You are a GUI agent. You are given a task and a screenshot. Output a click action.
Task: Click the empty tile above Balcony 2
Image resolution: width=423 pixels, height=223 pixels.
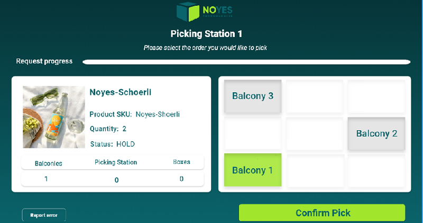(x=376, y=96)
